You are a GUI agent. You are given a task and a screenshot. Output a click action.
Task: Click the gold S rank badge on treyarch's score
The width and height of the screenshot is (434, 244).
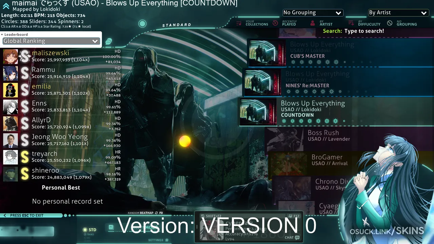(25, 157)
